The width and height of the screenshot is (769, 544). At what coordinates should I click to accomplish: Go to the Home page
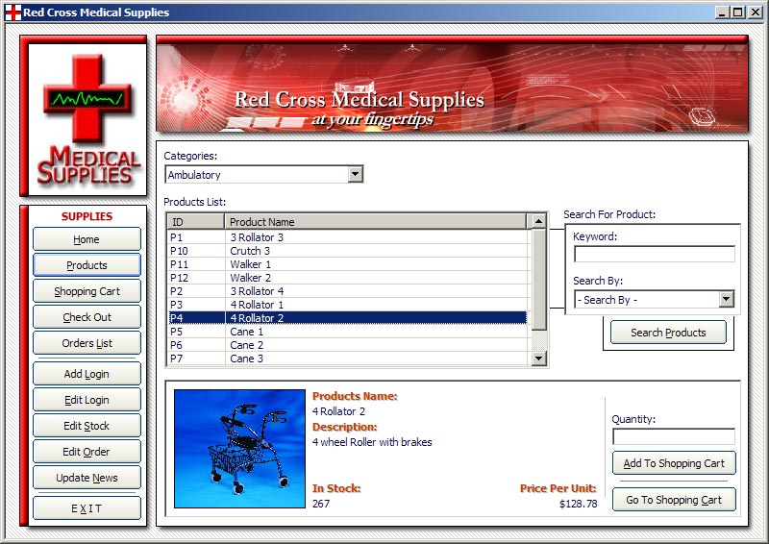(x=87, y=239)
